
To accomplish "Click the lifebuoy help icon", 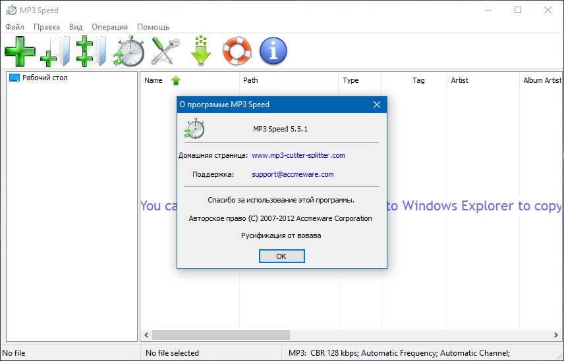I will [237, 51].
